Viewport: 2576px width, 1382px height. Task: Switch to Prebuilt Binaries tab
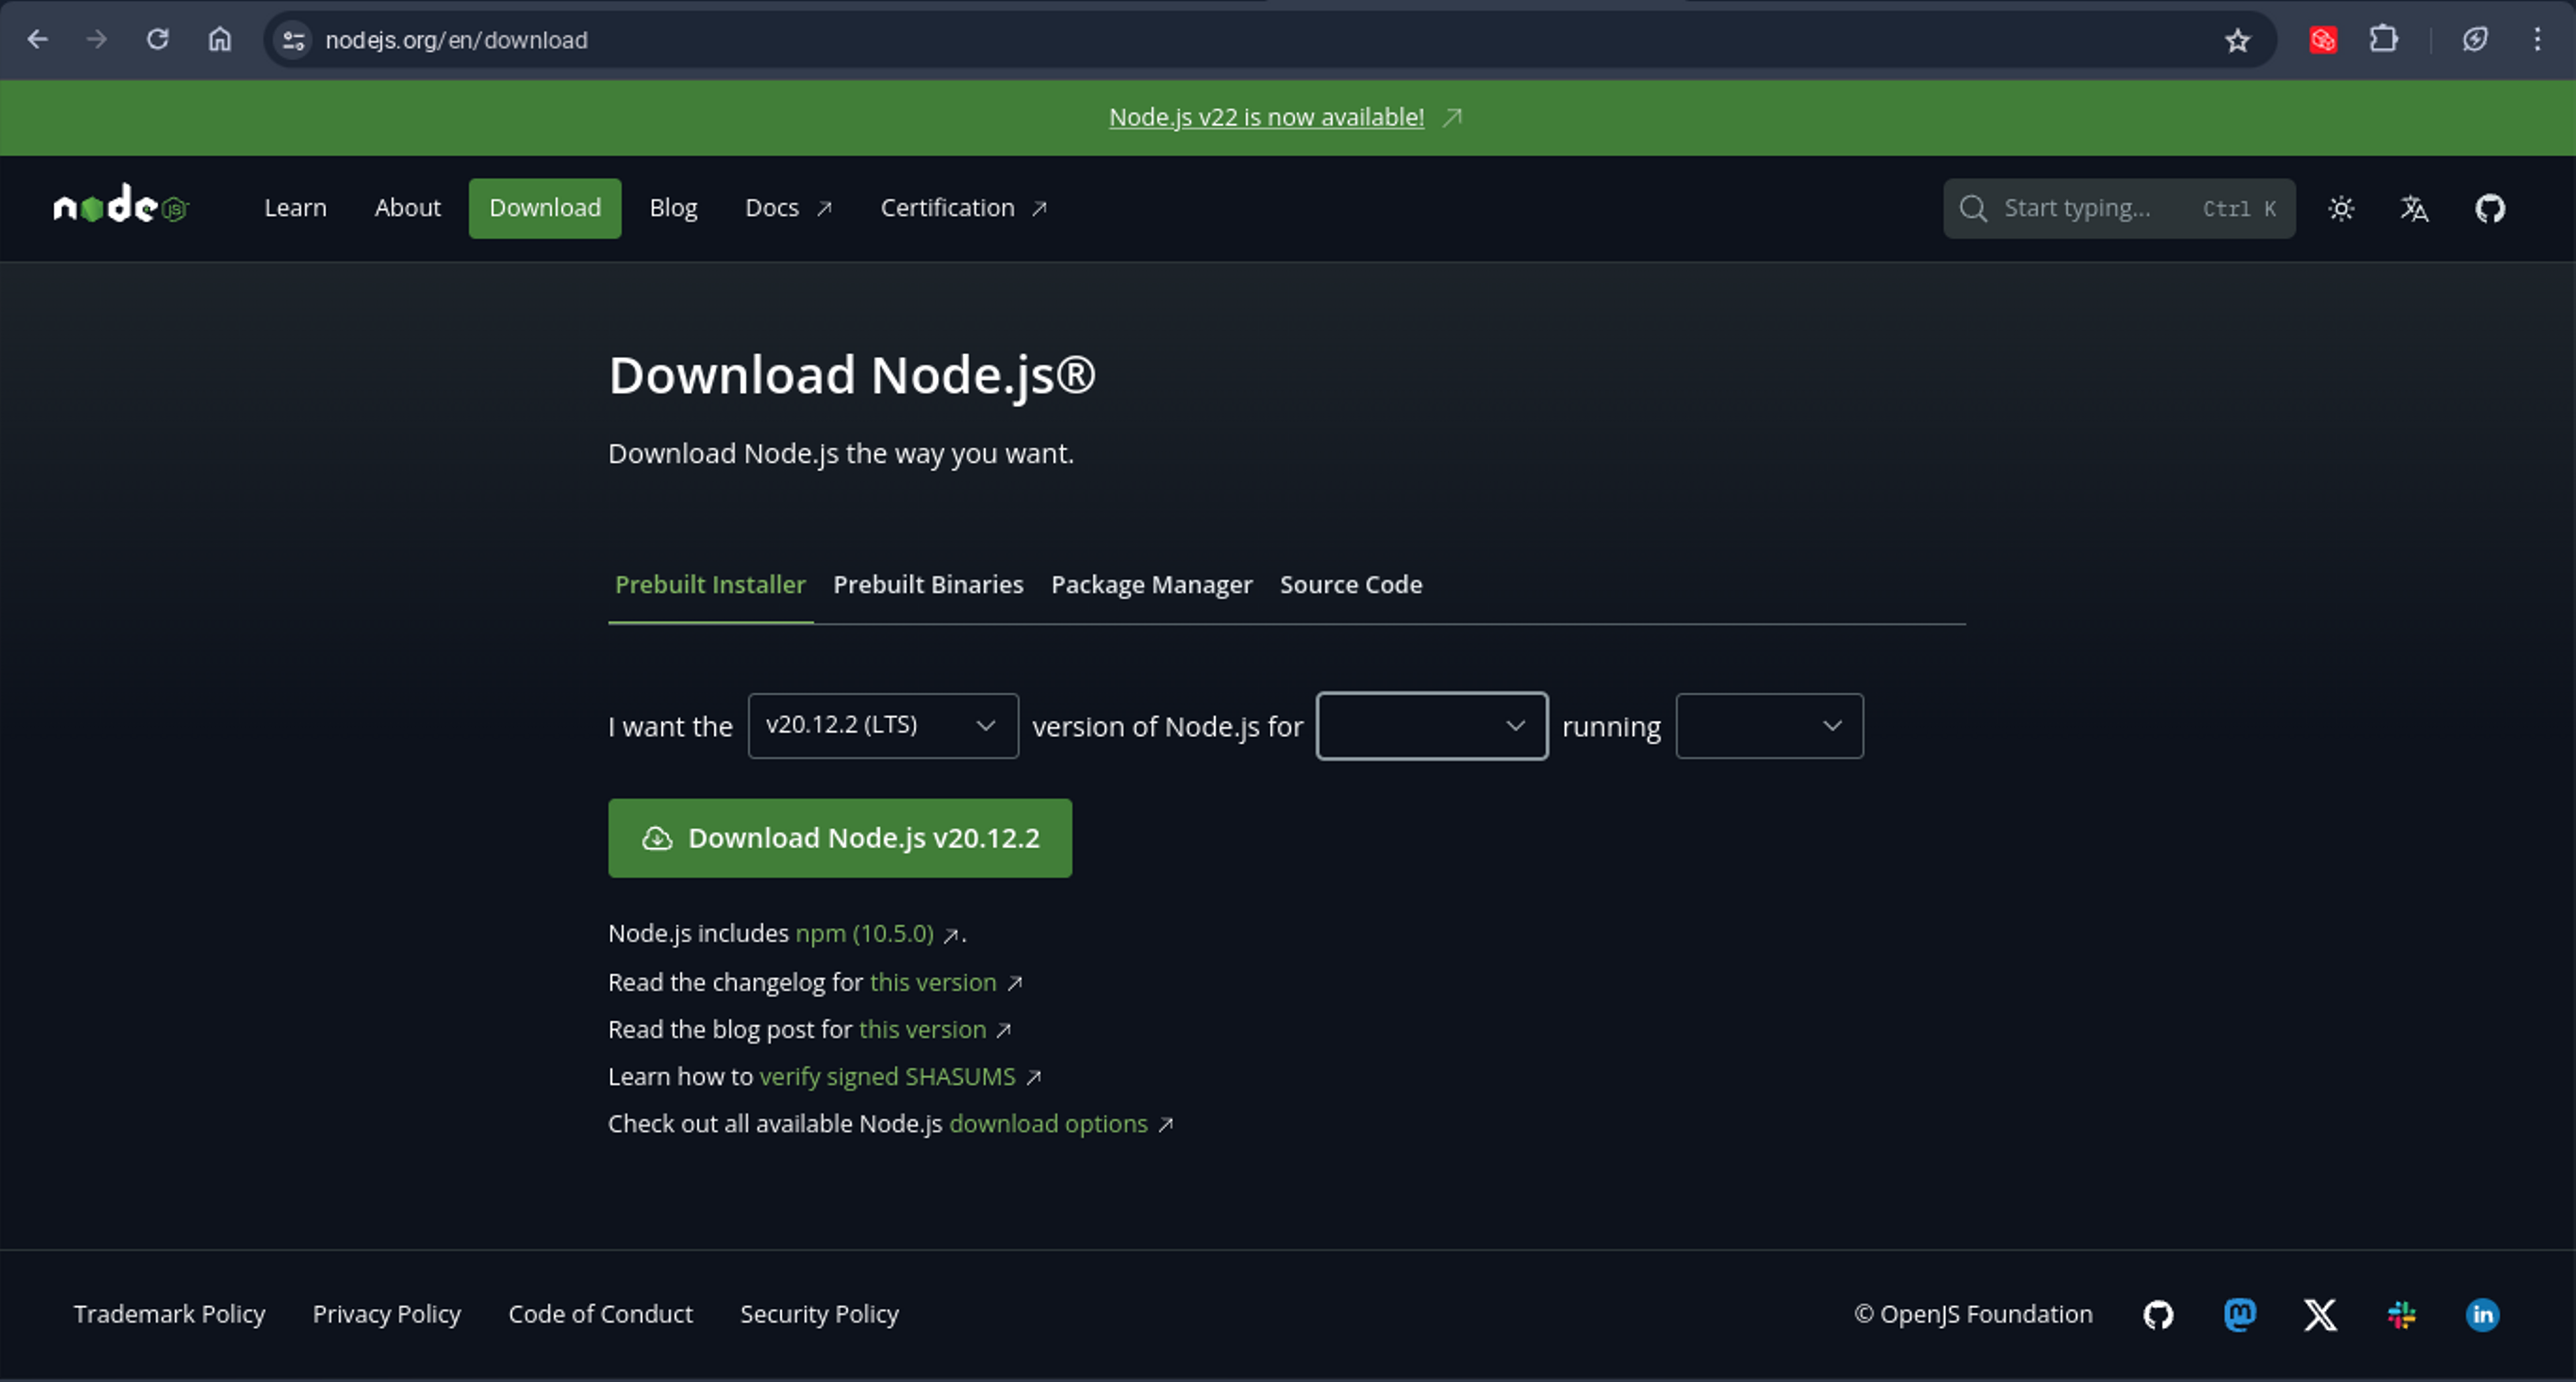point(928,584)
